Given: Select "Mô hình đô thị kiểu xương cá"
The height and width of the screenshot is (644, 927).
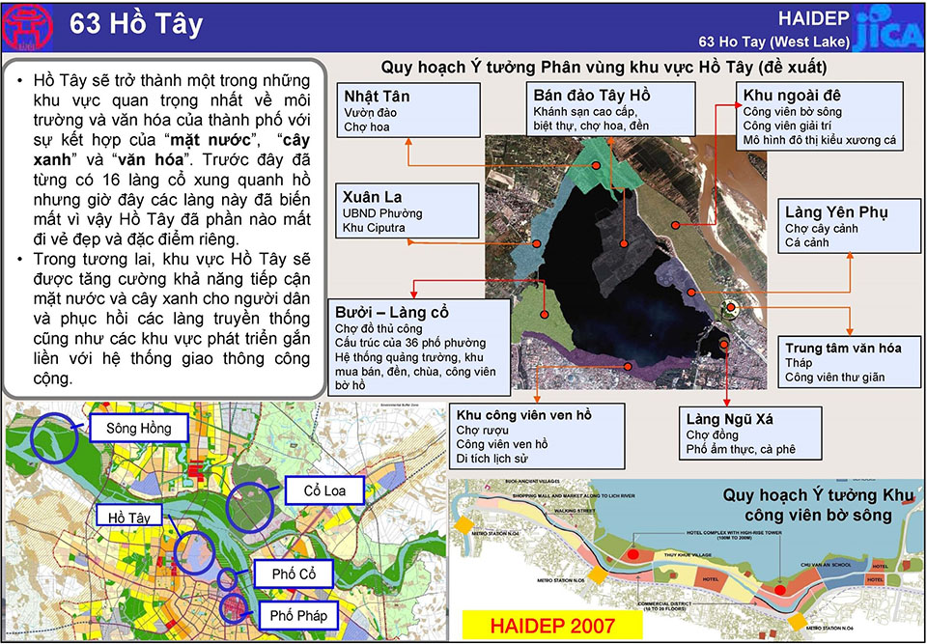Looking at the screenshot, I should pyautogui.click(x=820, y=141).
